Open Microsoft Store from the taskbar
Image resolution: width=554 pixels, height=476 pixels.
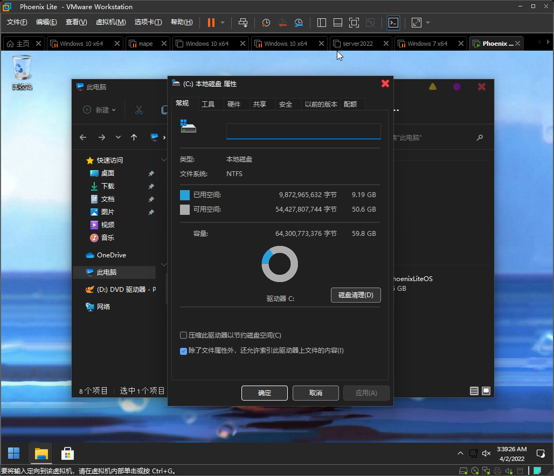click(x=67, y=453)
